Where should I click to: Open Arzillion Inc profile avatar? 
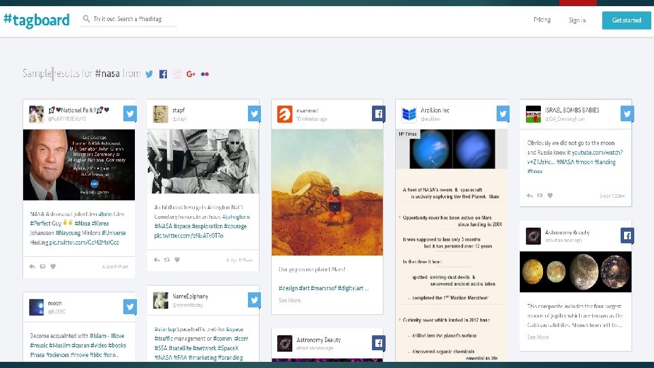[x=409, y=114]
